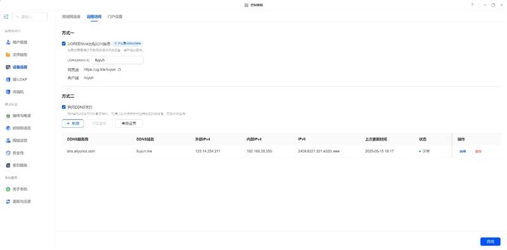Viewport: 507px width, 250px height.
Task: Toggle the UGREENlink remote access checkbox
Action: [64, 43]
